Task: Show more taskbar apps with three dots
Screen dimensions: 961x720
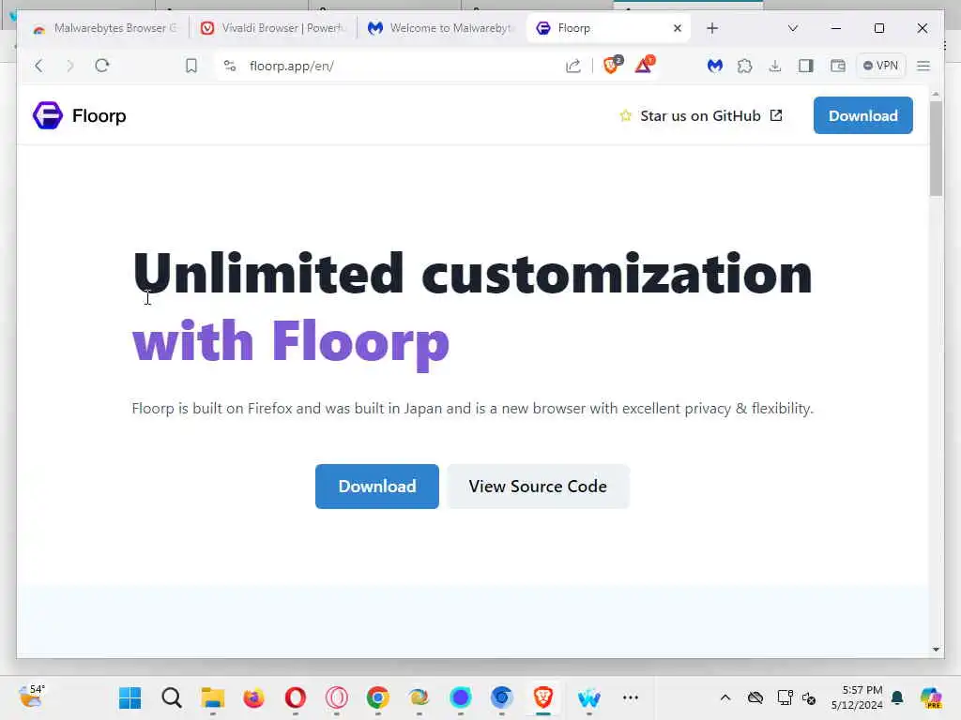Action: (630, 697)
